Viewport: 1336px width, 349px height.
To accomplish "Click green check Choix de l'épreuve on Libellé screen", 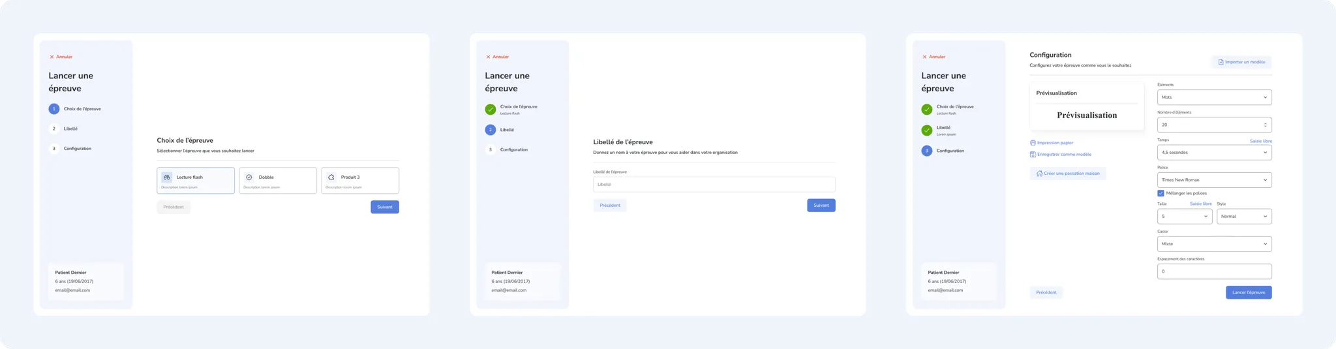I will [491, 109].
